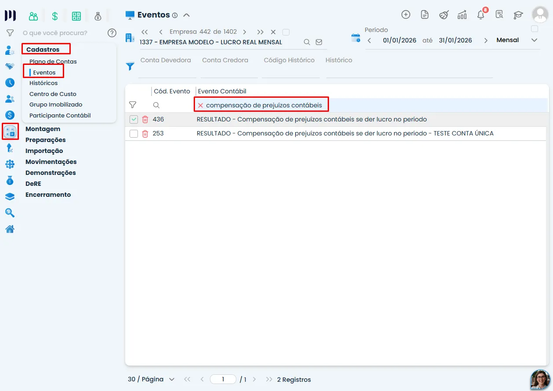Viewport: 553px width, 391px height.
Task: Uncheck the checkbox for event 436
Action: pos(134,119)
